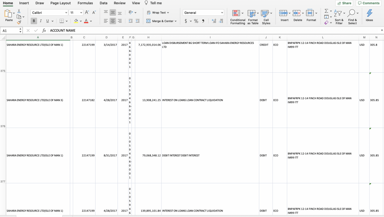This screenshot has height=217, width=384.
Task: Click Merge & Center
Action: 160,21
